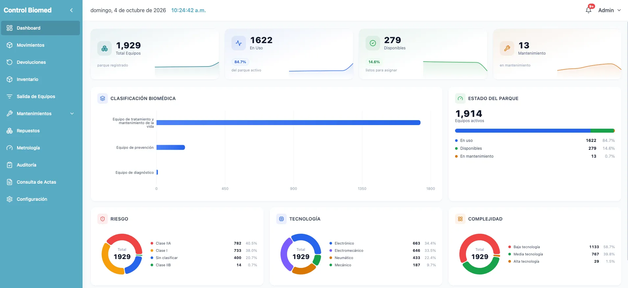Screen dimensions: 628x288
Task: Click the Mantenimiento card wrench icon
Action: (x=507, y=48)
